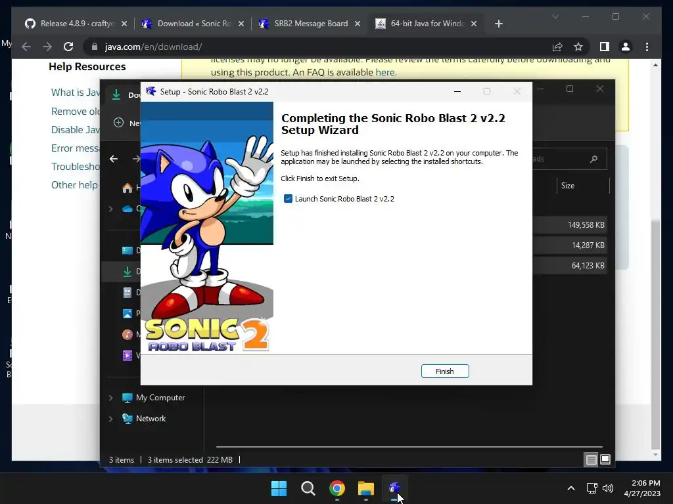Click Home icon in Explorer sidebar
The width and height of the screenshot is (673, 504).
point(128,188)
